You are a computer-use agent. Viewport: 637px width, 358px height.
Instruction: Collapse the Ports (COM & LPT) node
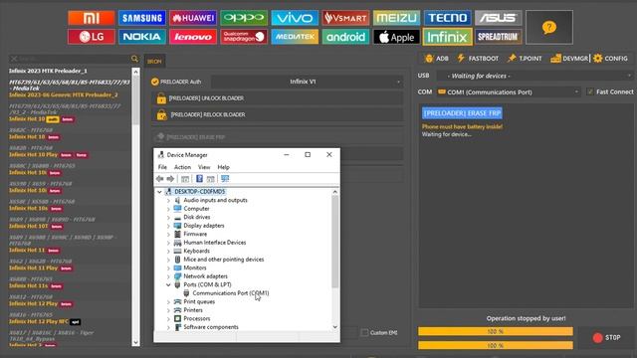click(168, 284)
